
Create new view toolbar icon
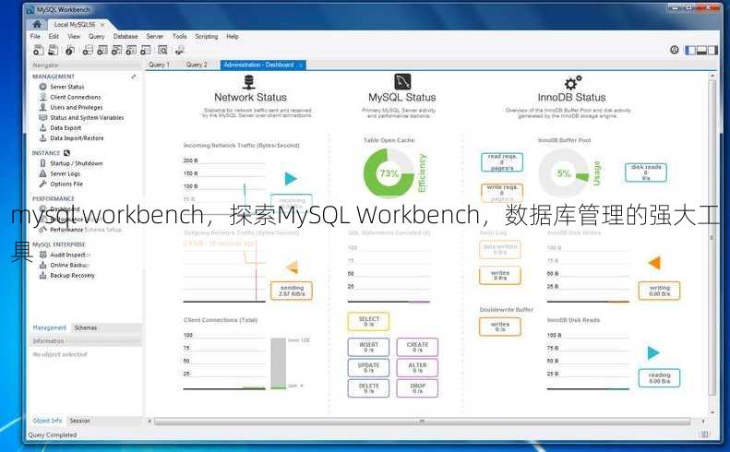coord(117,50)
